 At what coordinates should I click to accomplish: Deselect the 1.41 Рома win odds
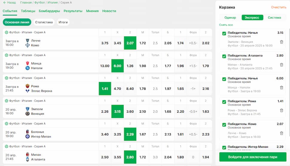pyautogui.click(x=105, y=89)
